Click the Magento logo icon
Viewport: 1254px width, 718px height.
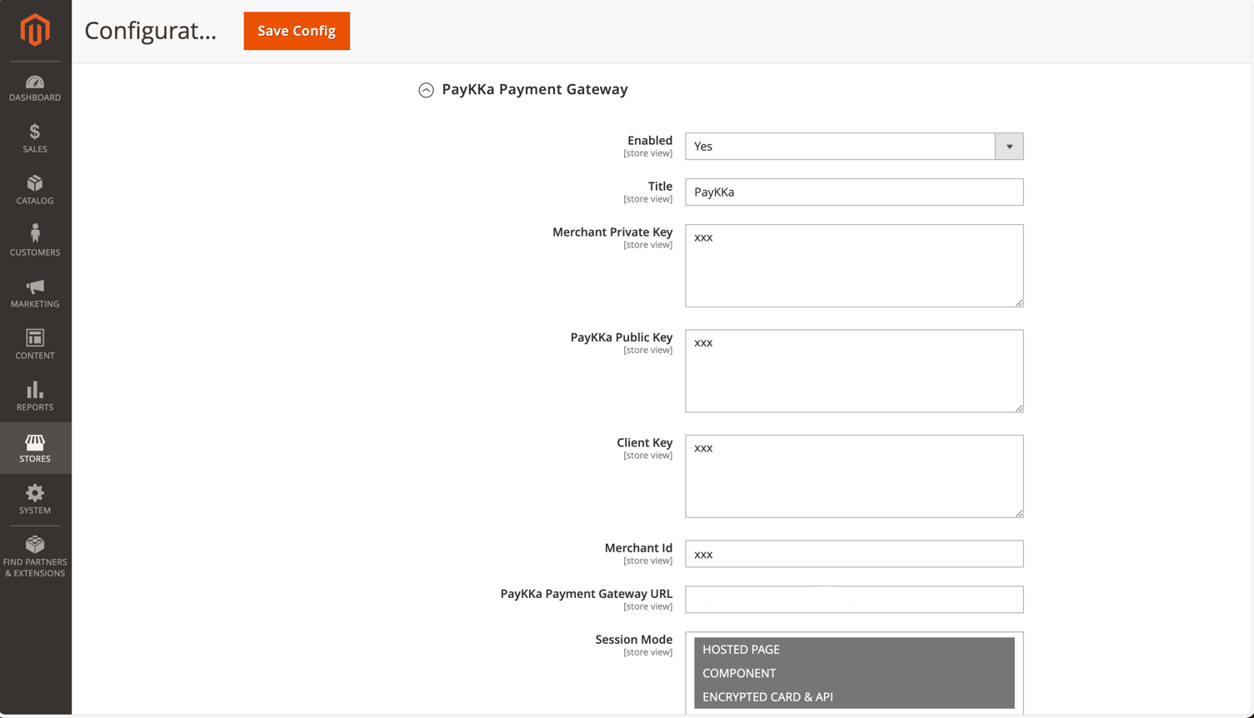click(x=35, y=30)
